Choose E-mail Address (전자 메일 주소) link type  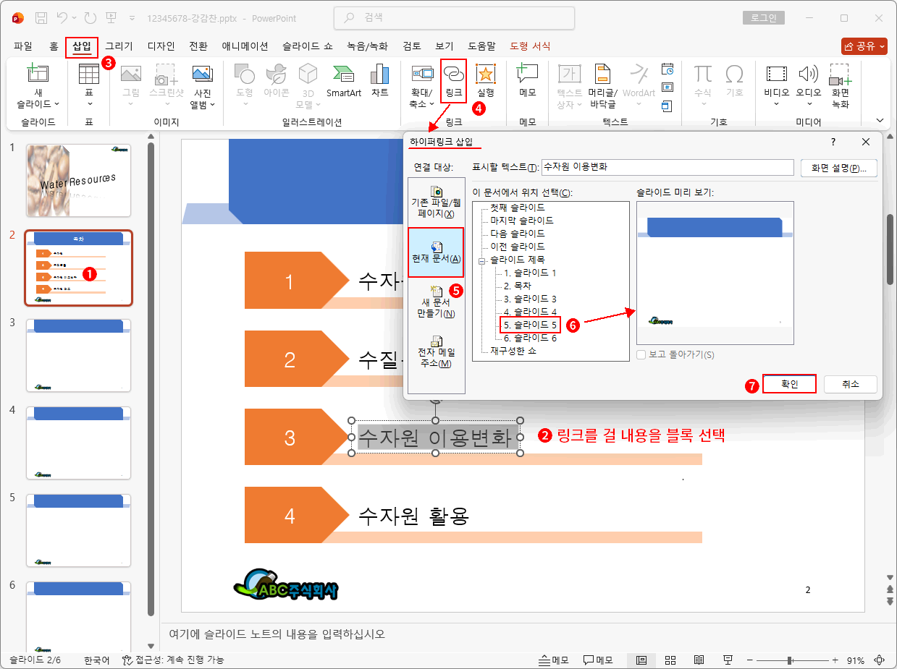coord(436,351)
